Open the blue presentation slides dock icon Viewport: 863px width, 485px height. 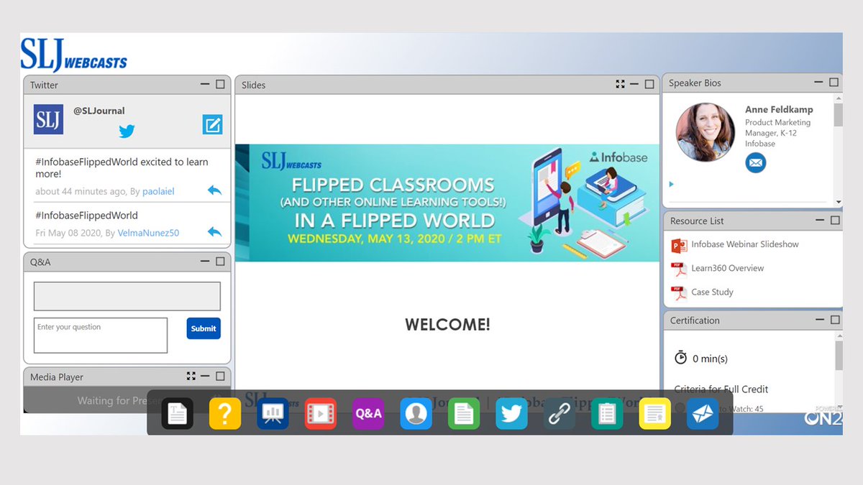pyautogui.click(x=273, y=413)
